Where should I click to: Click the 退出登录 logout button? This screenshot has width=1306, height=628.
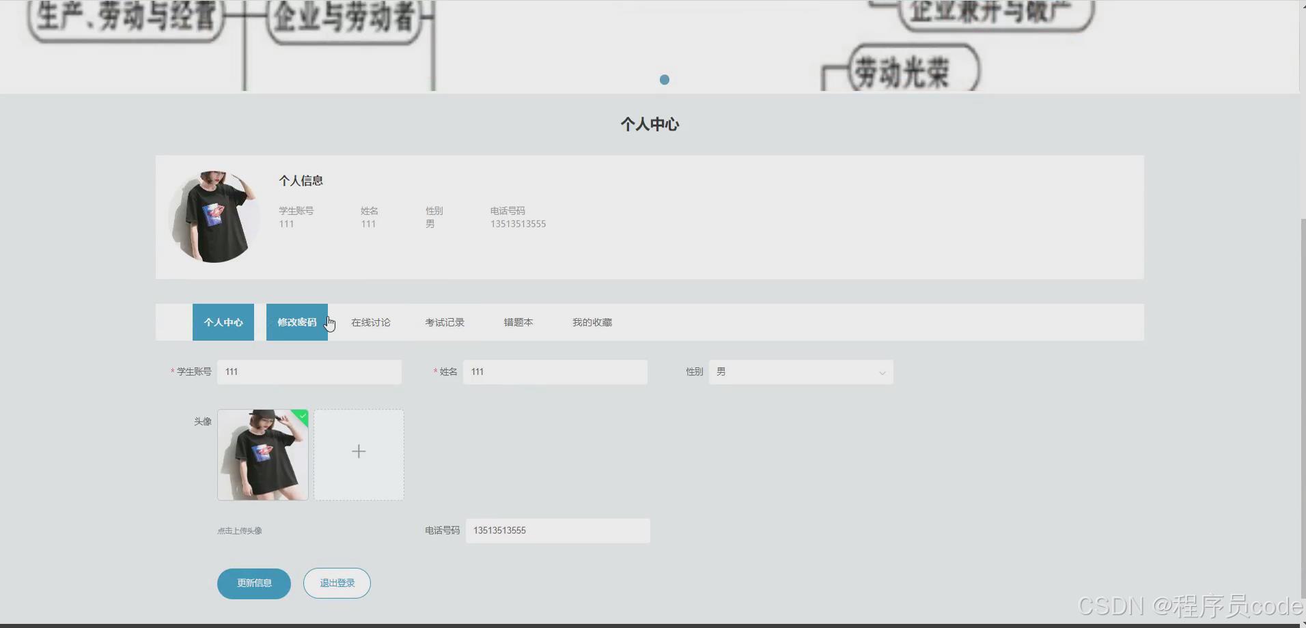pos(336,583)
